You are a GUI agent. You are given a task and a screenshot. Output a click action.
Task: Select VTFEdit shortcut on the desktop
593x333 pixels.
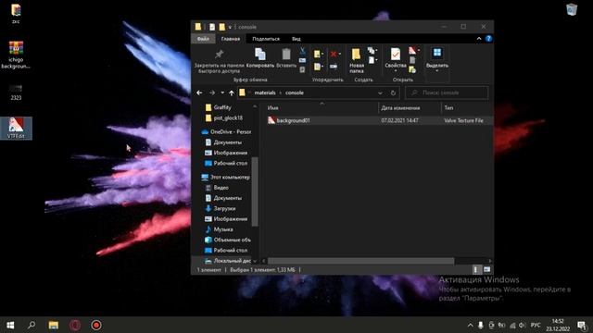click(16, 128)
